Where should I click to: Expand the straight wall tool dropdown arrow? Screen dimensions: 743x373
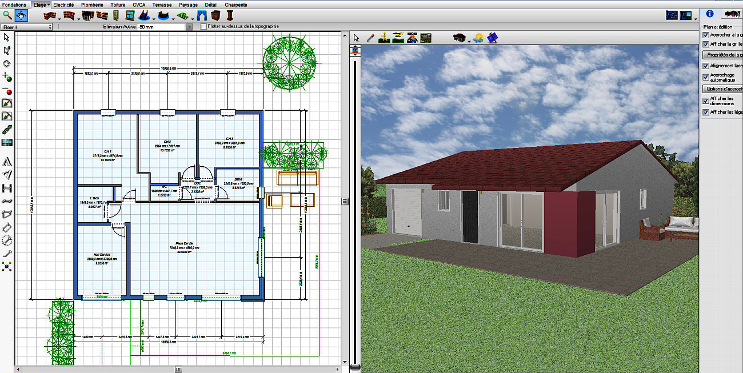click(60, 18)
